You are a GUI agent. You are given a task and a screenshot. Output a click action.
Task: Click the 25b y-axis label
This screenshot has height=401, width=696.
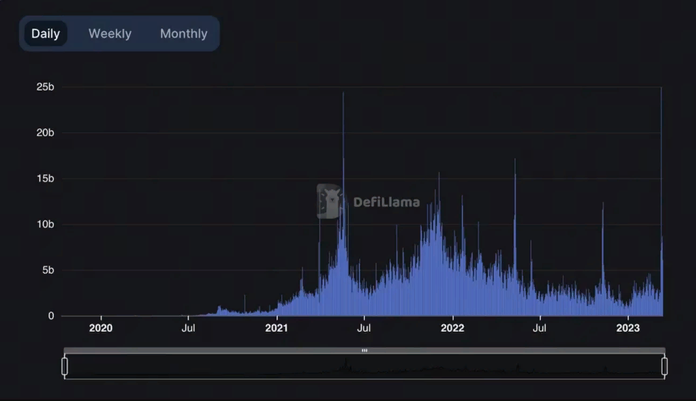coord(45,87)
